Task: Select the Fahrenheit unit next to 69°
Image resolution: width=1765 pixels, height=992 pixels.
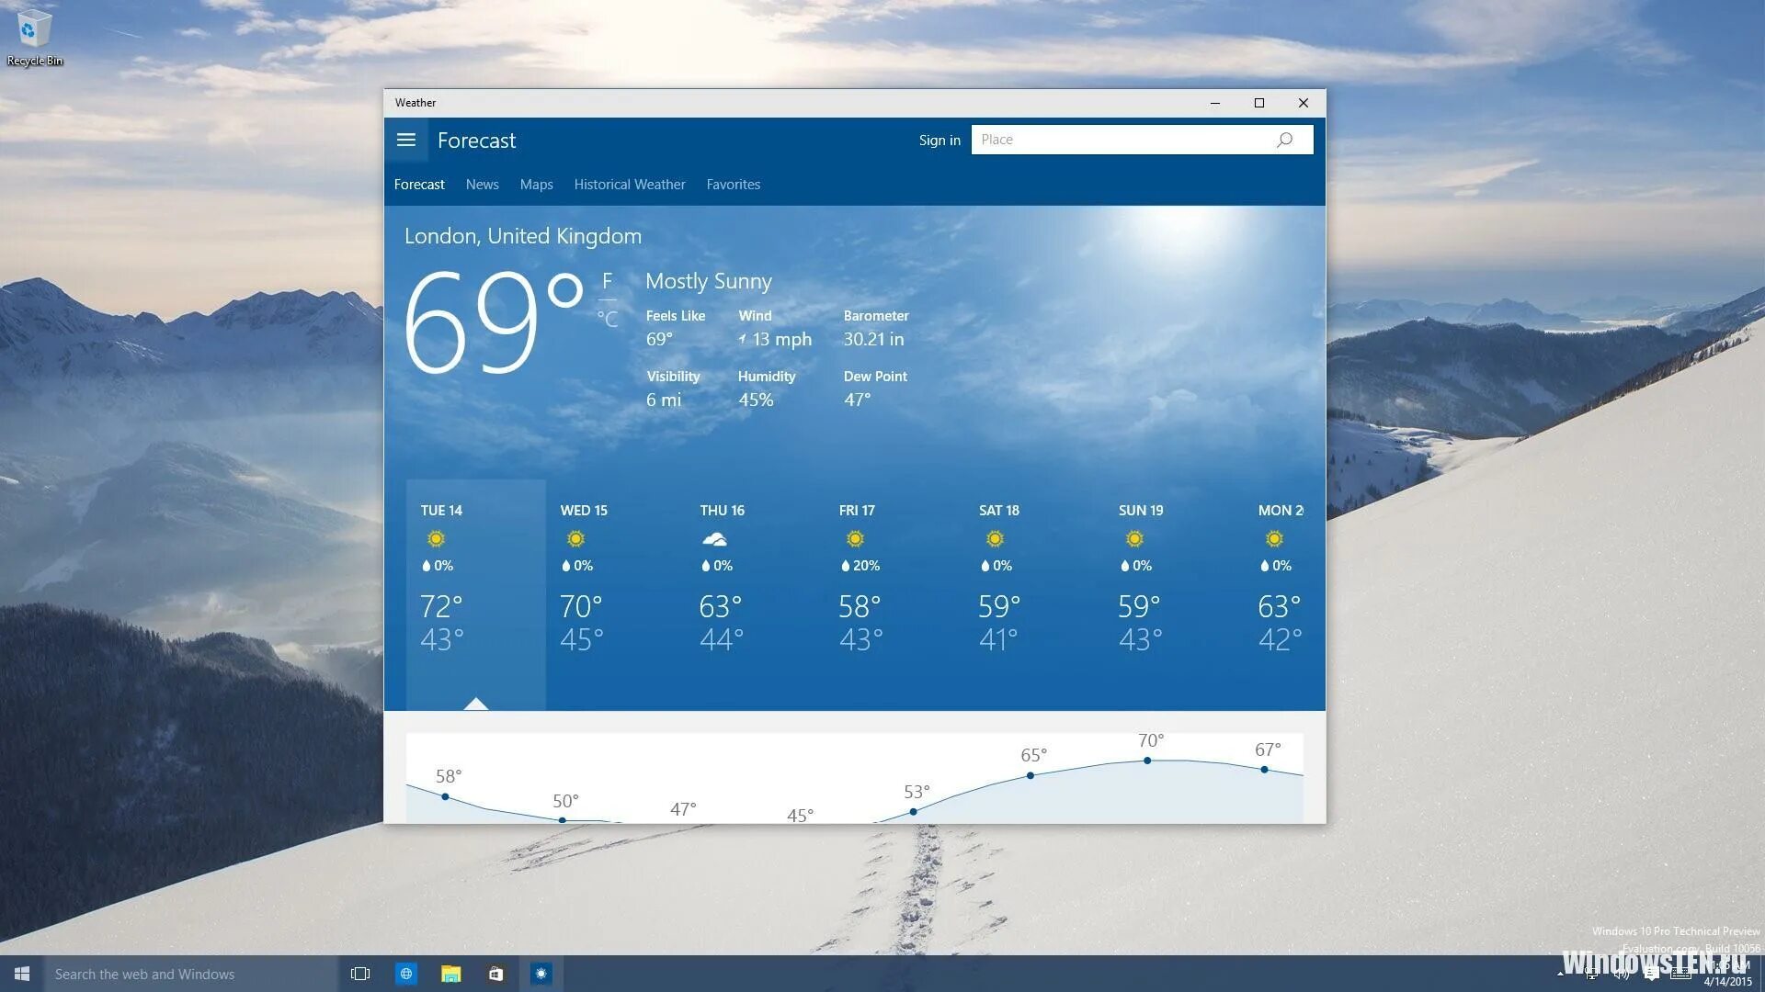Action: pyautogui.click(x=607, y=280)
